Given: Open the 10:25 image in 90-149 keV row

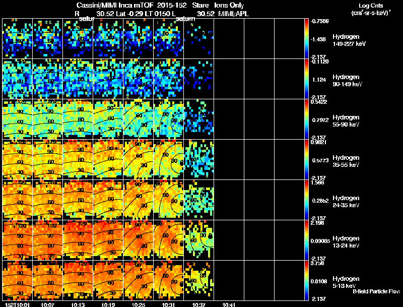Looking at the screenshot, I should pyautogui.click(x=139, y=79).
